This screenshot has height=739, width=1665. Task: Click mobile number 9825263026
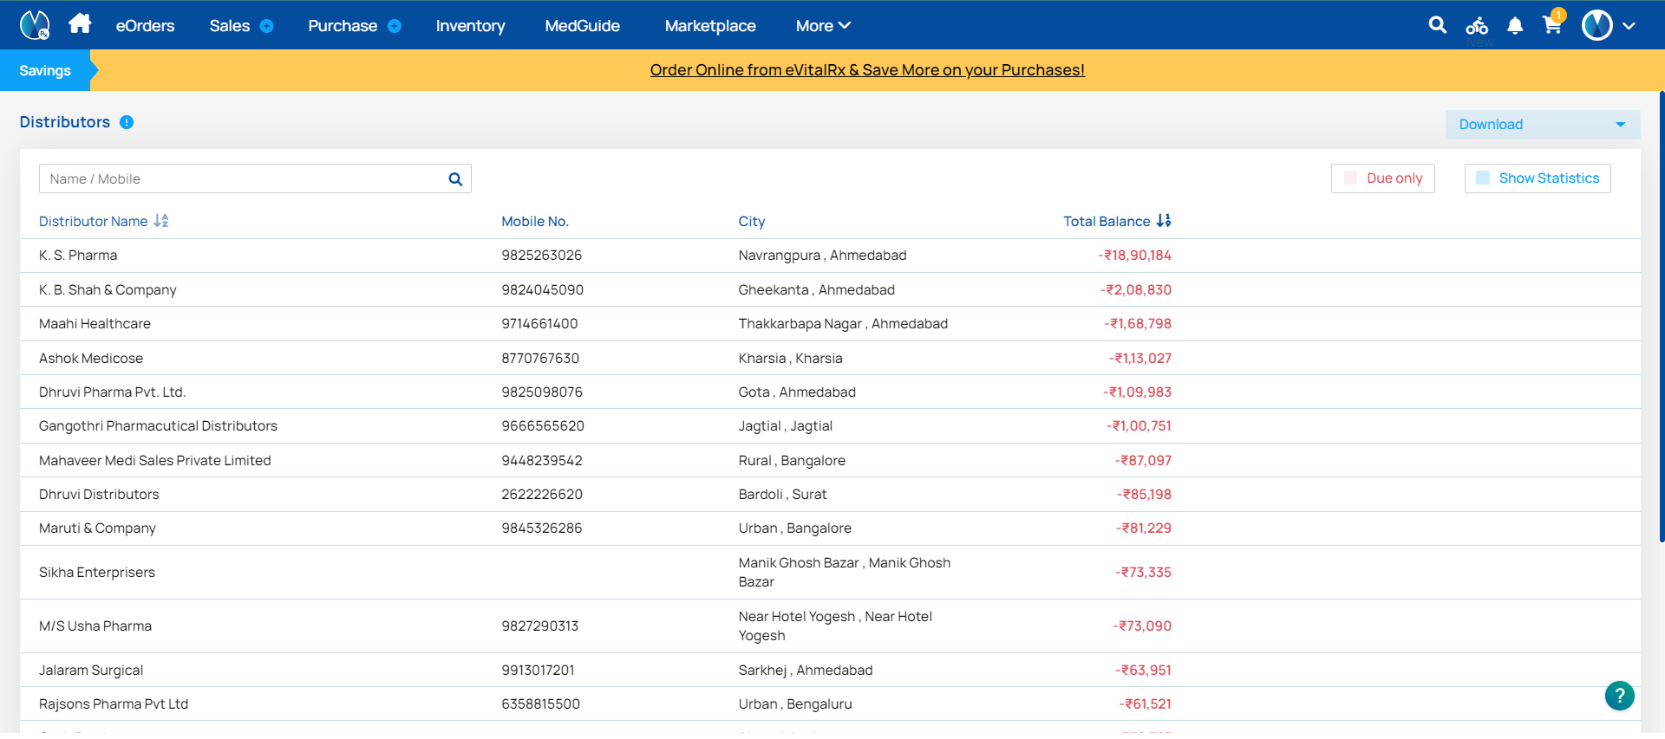coord(542,256)
